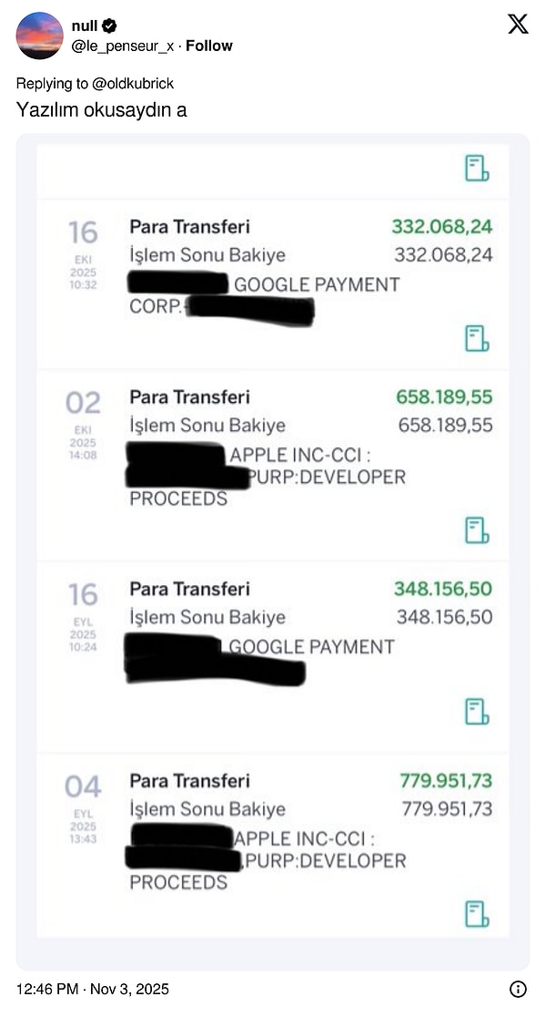The height and width of the screenshot is (1017, 546).
Task: Click the Follow button
Action: (208, 46)
